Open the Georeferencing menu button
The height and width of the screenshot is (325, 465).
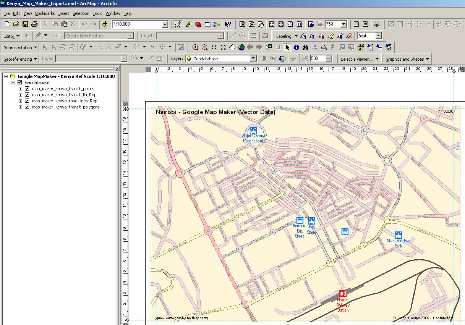pos(20,59)
